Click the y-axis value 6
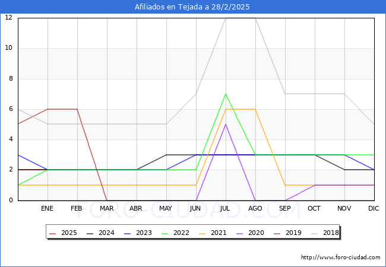 (11, 109)
